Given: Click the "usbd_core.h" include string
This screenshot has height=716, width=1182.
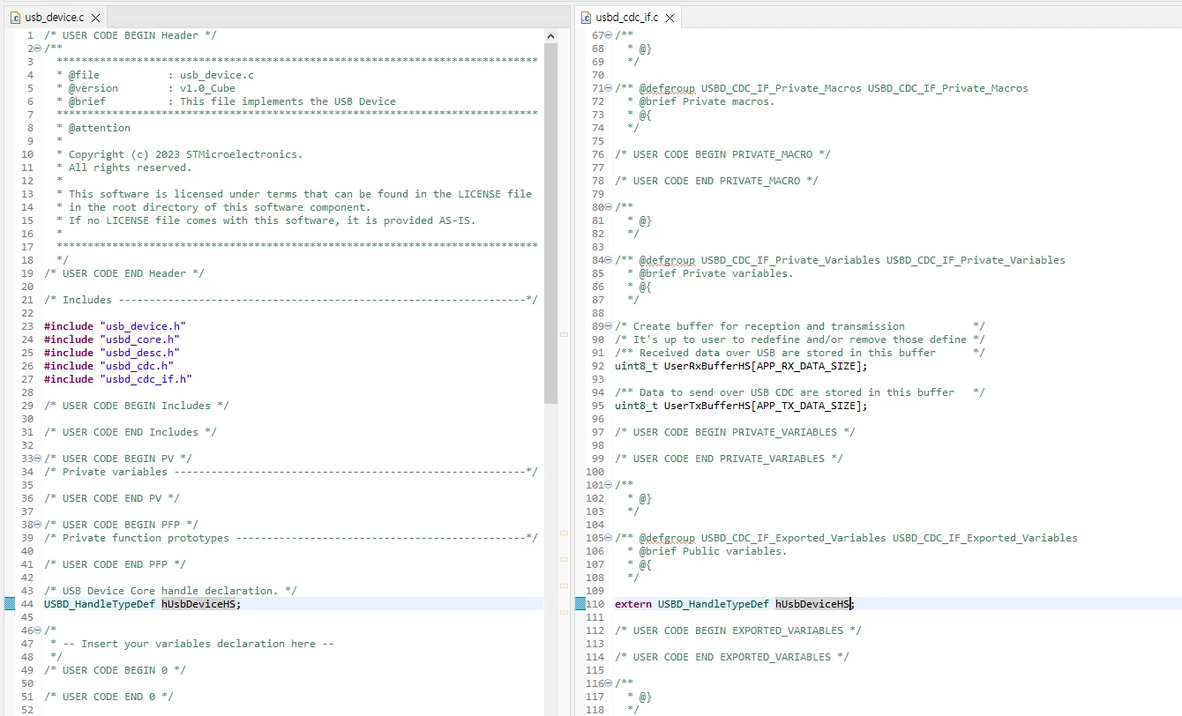Looking at the screenshot, I should click(x=139, y=339).
